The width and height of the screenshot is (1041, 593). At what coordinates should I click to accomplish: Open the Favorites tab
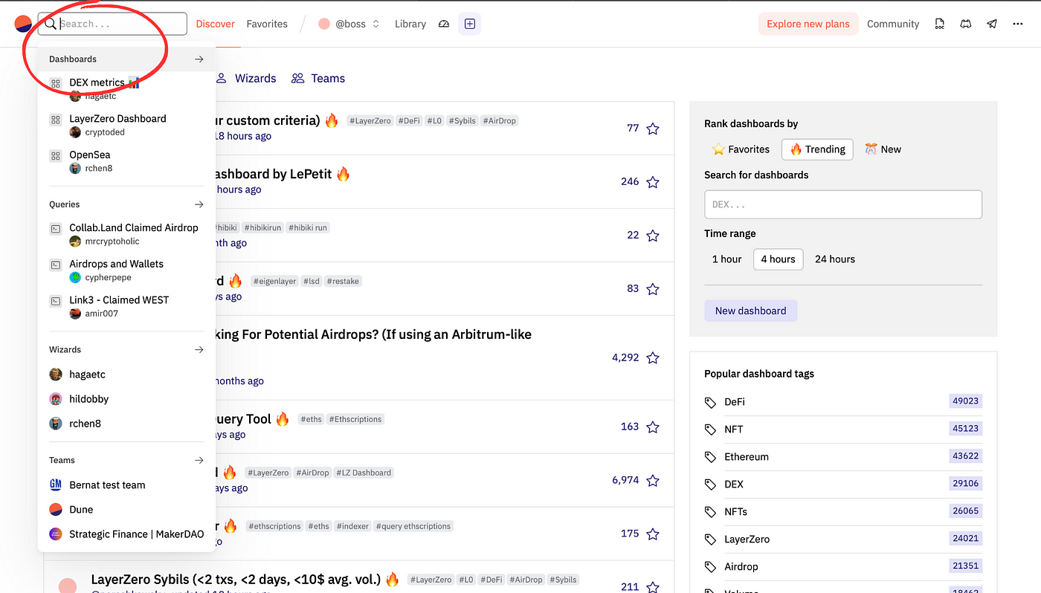tap(267, 24)
